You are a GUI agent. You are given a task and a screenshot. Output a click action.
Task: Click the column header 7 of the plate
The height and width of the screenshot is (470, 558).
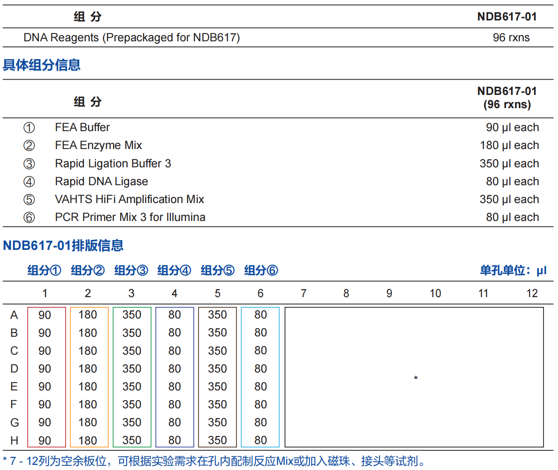click(x=303, y=293)
